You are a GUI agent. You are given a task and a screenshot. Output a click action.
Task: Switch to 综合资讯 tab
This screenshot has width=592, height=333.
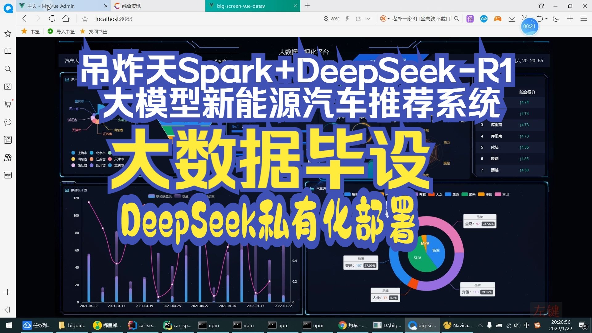tap(157, 6)
